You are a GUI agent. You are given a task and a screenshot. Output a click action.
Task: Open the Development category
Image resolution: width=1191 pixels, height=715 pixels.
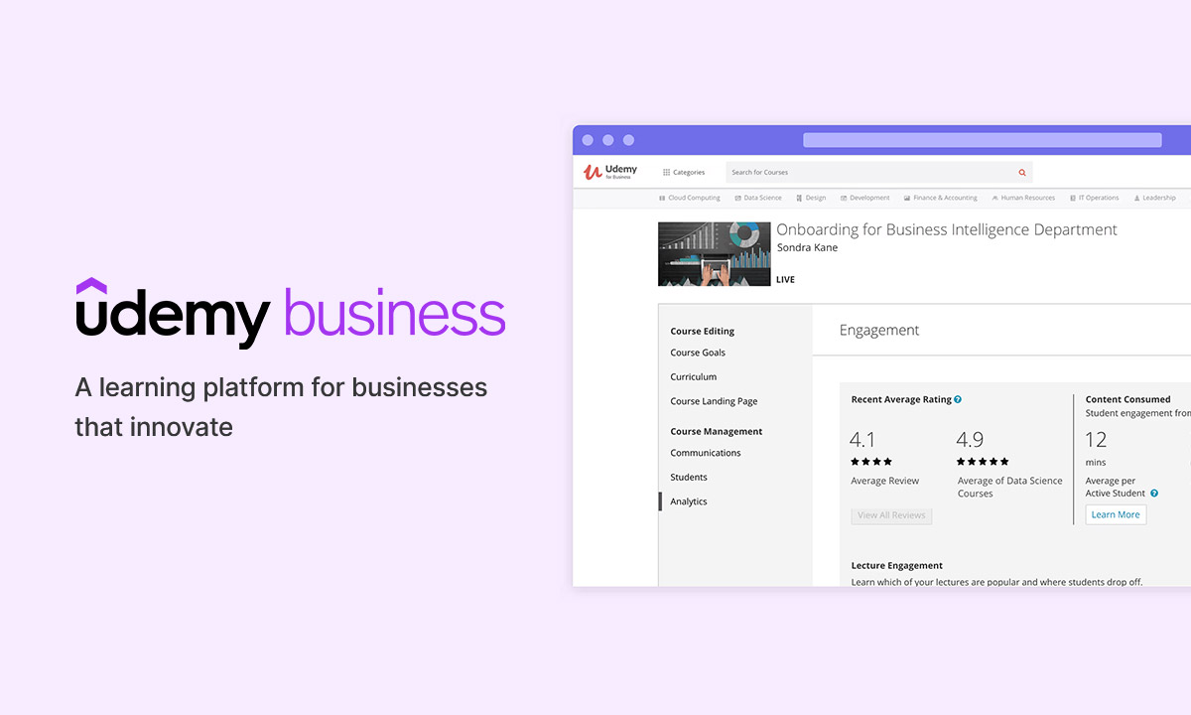coord(864,198)
